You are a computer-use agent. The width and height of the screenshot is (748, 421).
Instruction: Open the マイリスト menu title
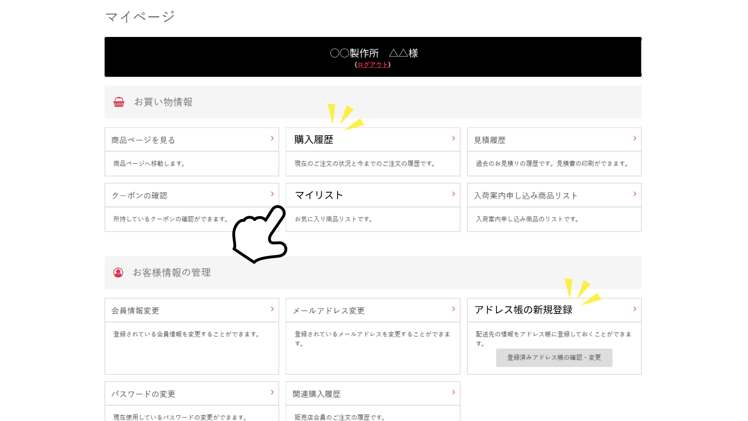tap(319, 196)
